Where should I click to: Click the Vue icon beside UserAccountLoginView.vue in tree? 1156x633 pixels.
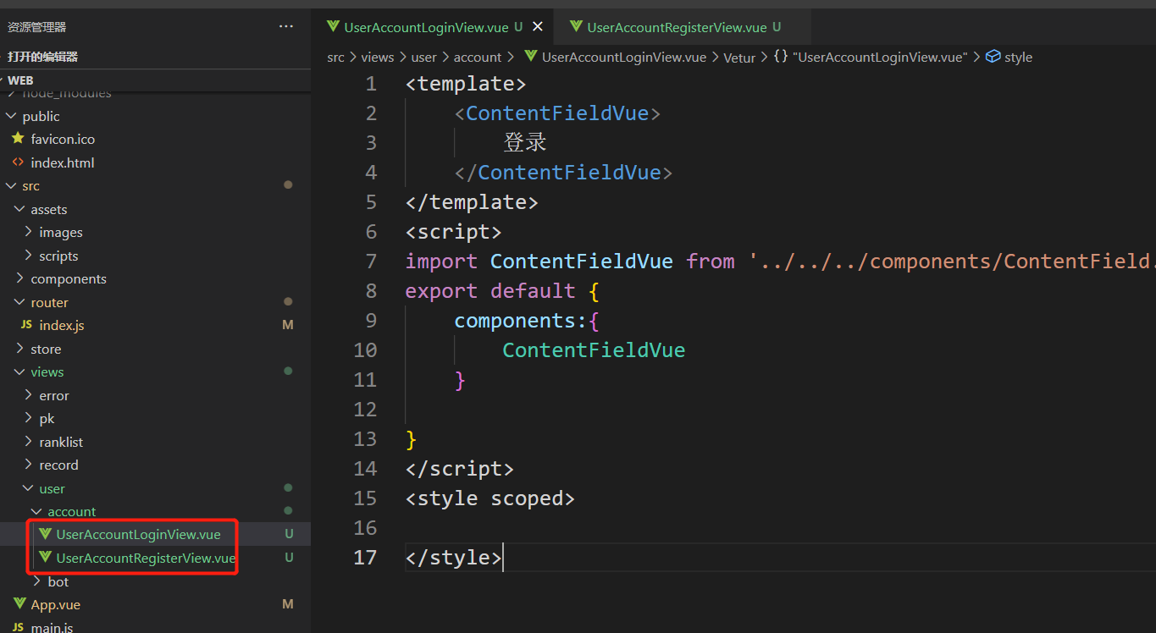[46, 534]
